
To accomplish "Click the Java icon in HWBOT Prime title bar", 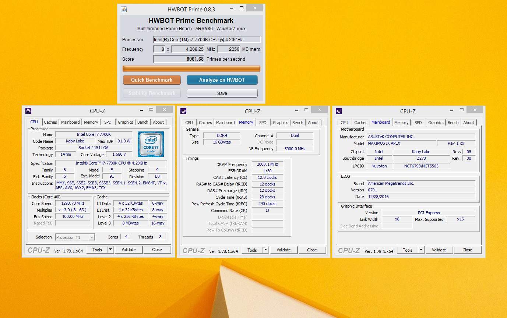I will pyautogui.click(x=124, y=9).
